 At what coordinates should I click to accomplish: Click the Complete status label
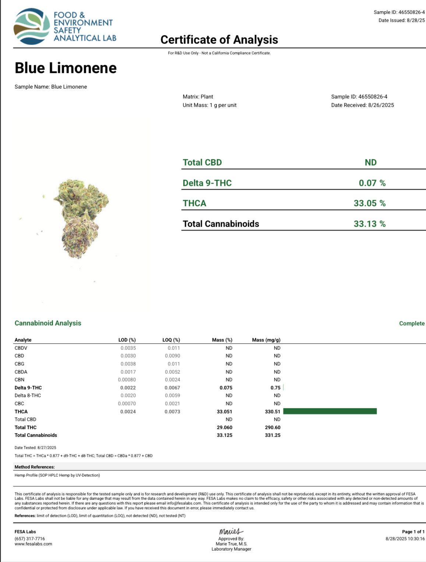[x=412, y=323]
